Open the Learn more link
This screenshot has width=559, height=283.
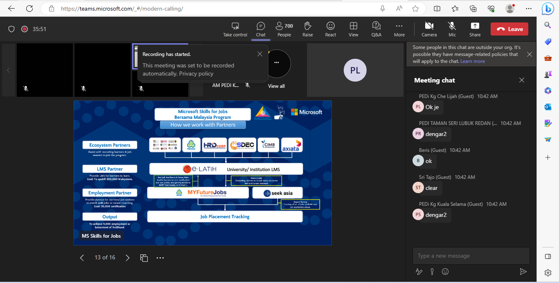[x=472, y=61]
